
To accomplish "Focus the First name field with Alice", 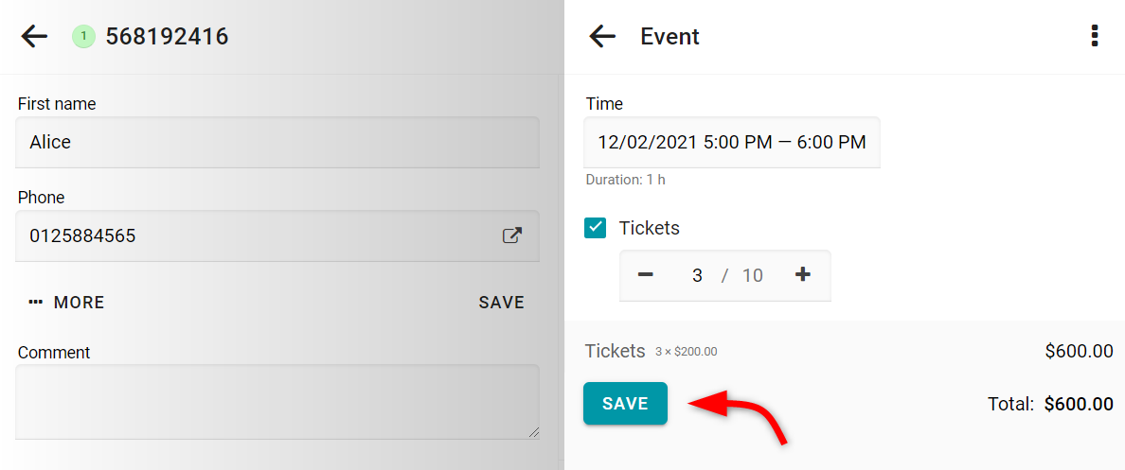I will point(277,143).
